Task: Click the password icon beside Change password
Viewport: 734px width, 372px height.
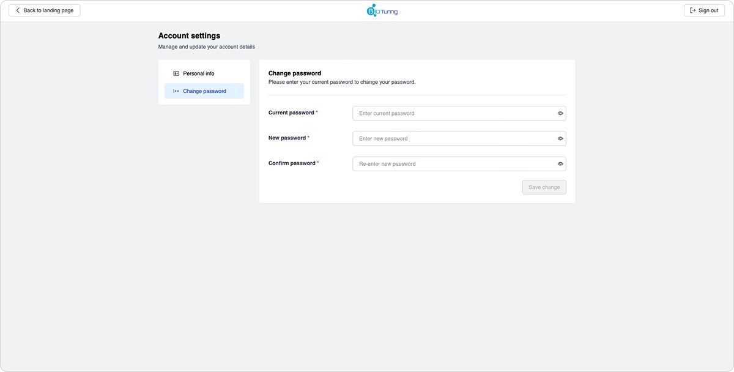Action: tap(176, 91)
